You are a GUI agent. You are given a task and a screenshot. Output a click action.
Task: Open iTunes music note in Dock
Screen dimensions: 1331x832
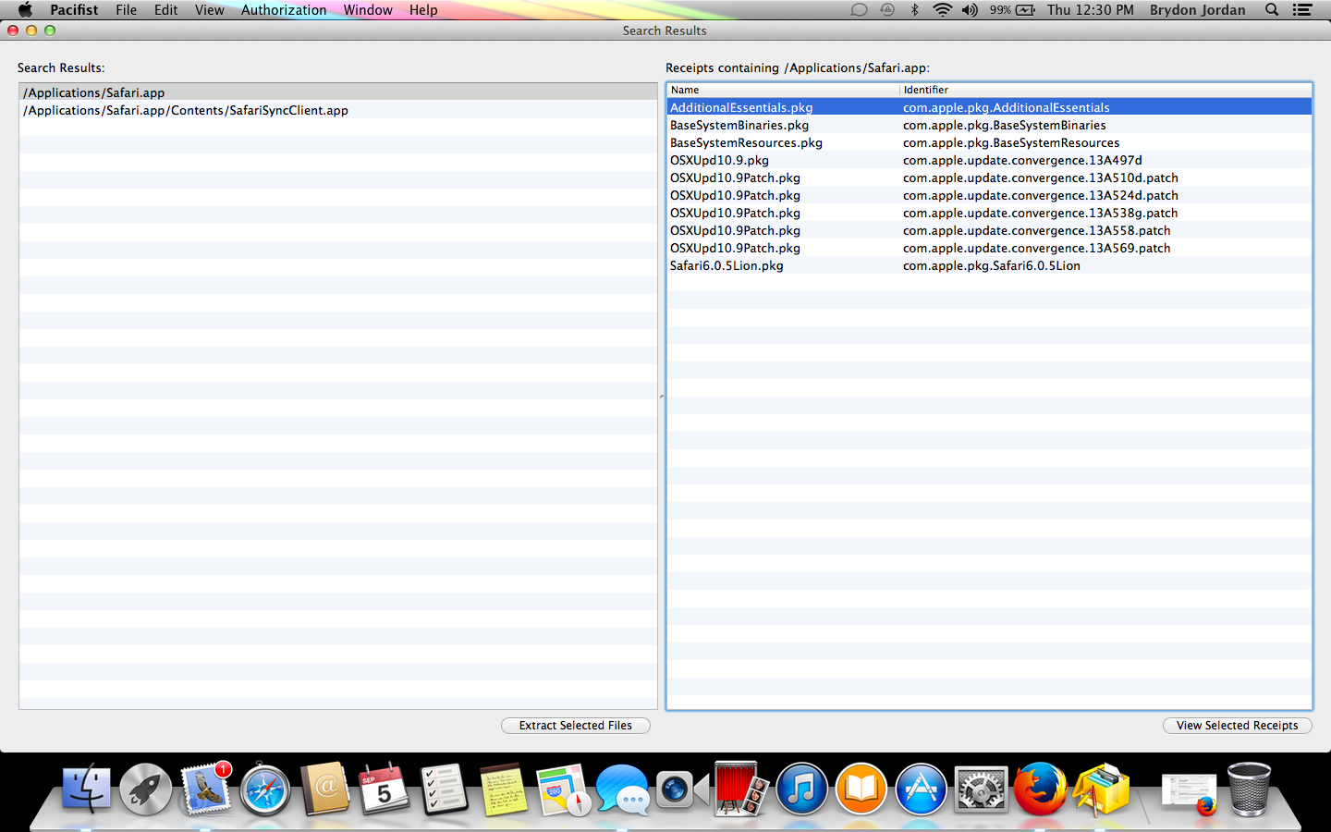point(801,790)
